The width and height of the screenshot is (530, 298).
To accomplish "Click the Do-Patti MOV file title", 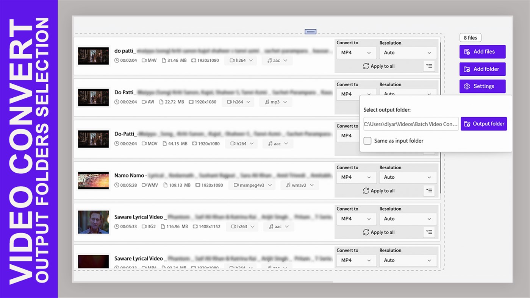I will point(126,134).
